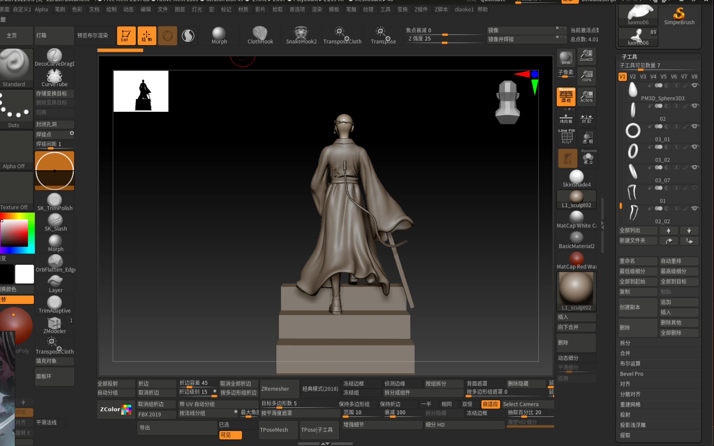Choose the SkinShade4 material
Image resolution: width=714 pixels, height=446 pixels.
point(576,179)
